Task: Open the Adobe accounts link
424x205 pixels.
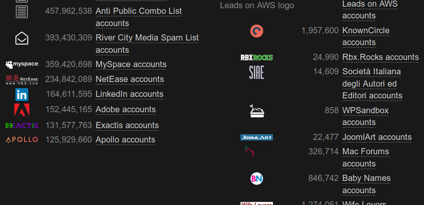Action: pos(125,110)
